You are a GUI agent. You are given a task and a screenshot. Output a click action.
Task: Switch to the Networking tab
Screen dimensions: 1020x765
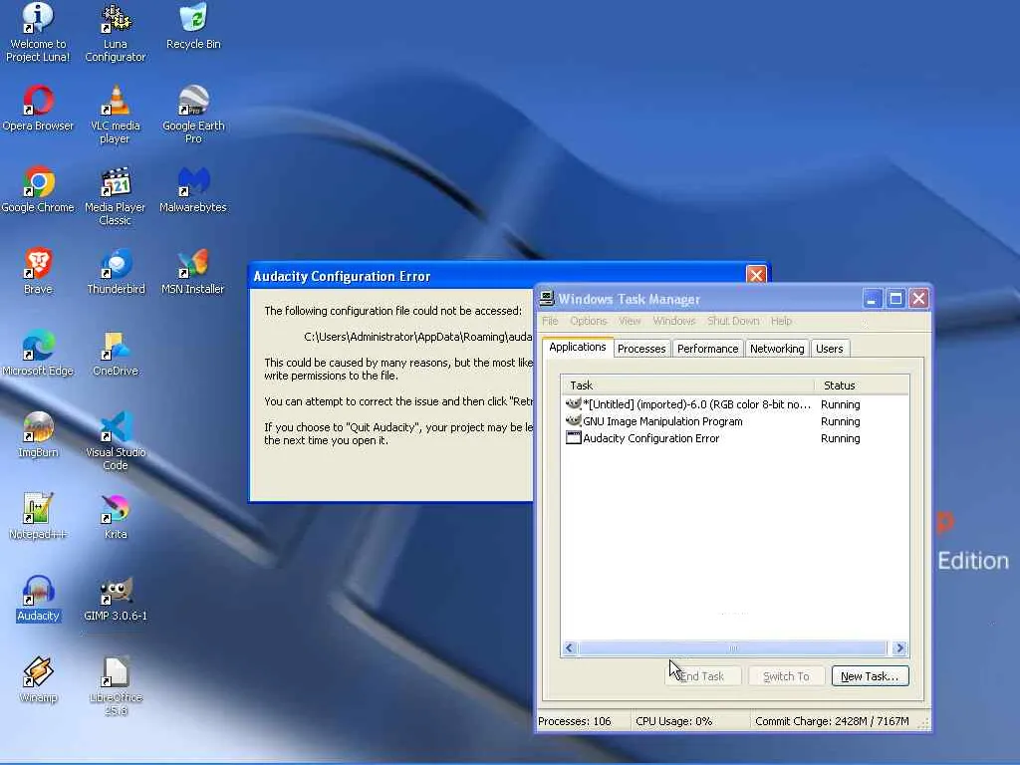[x=777, y=349]
